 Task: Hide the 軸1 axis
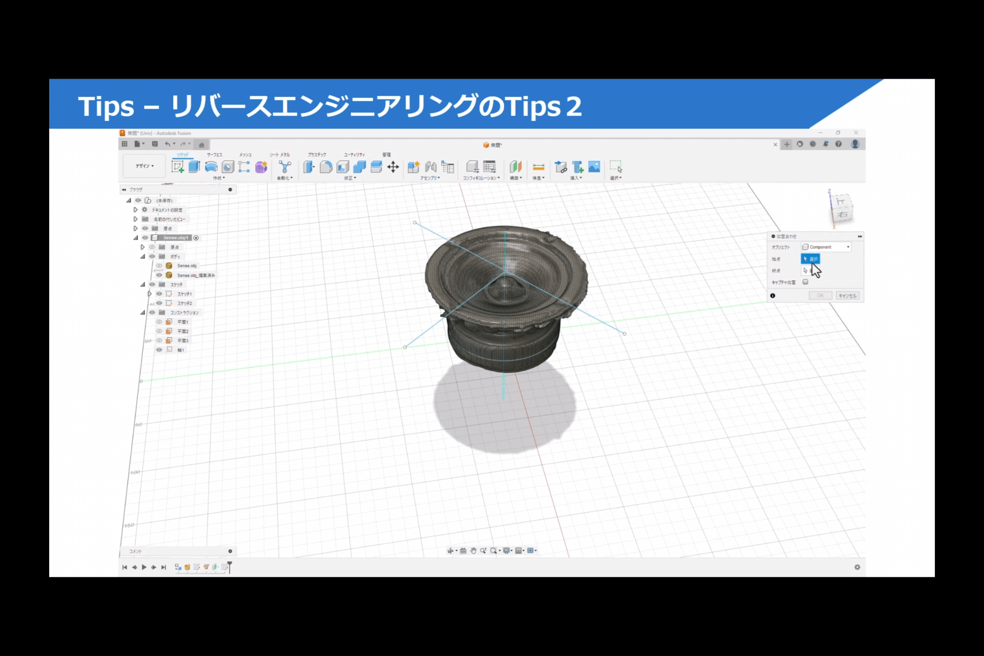click(159, 350)
